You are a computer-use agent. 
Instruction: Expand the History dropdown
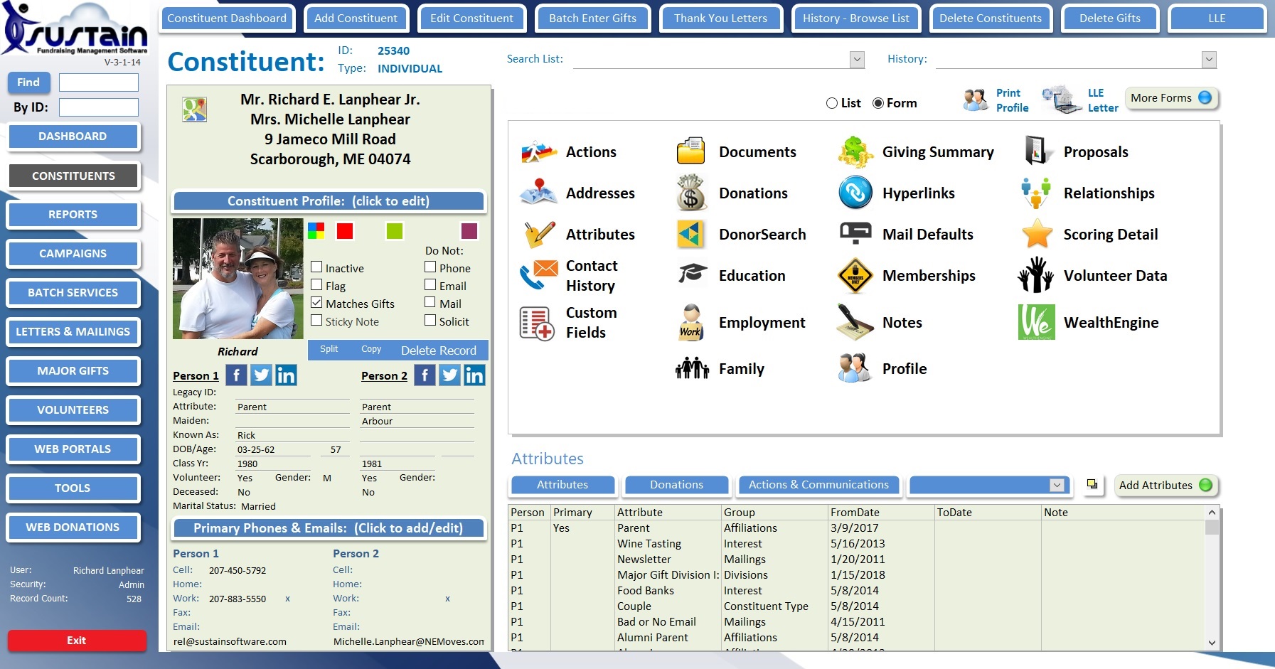[x=1209, y=60]
